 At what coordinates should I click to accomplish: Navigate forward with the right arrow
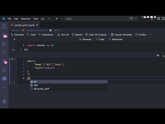coord(62,19)
